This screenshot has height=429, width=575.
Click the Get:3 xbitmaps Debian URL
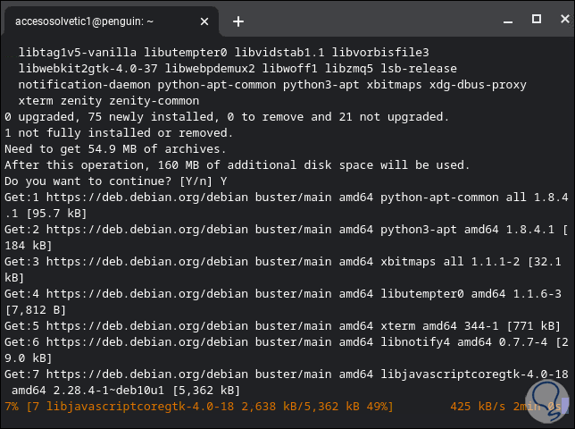153,261
